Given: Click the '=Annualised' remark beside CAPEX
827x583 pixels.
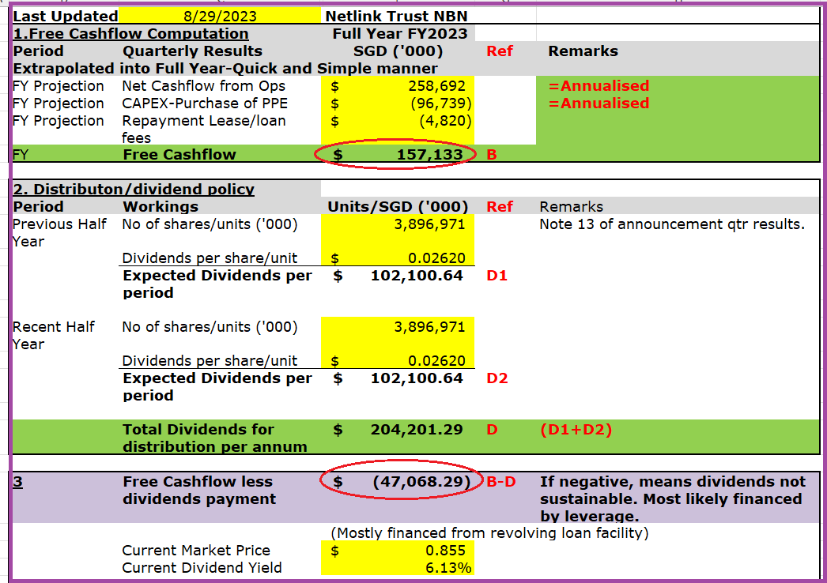Looking at the screenshot, I should (599, 103).
